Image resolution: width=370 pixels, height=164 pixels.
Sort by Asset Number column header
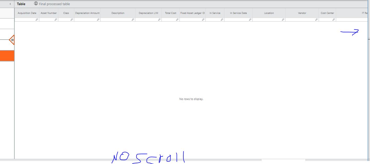point(49,13)
